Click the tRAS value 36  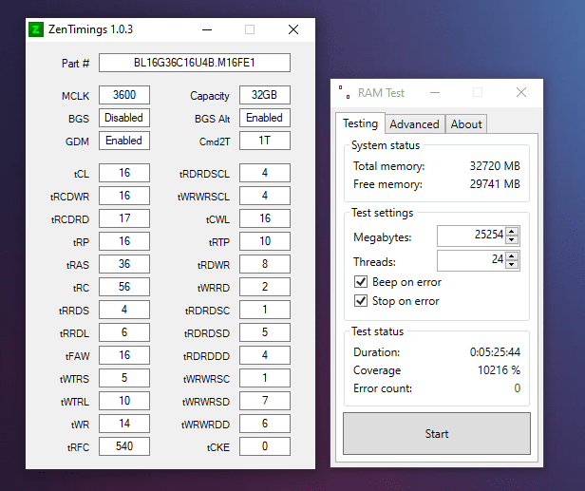click(x=124, y=264)
